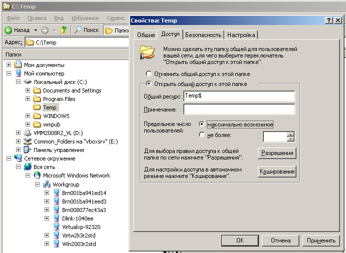Click the Up folder icon in toolbar
The height and width of the screenshot is (253, 346).
[64, 30]
